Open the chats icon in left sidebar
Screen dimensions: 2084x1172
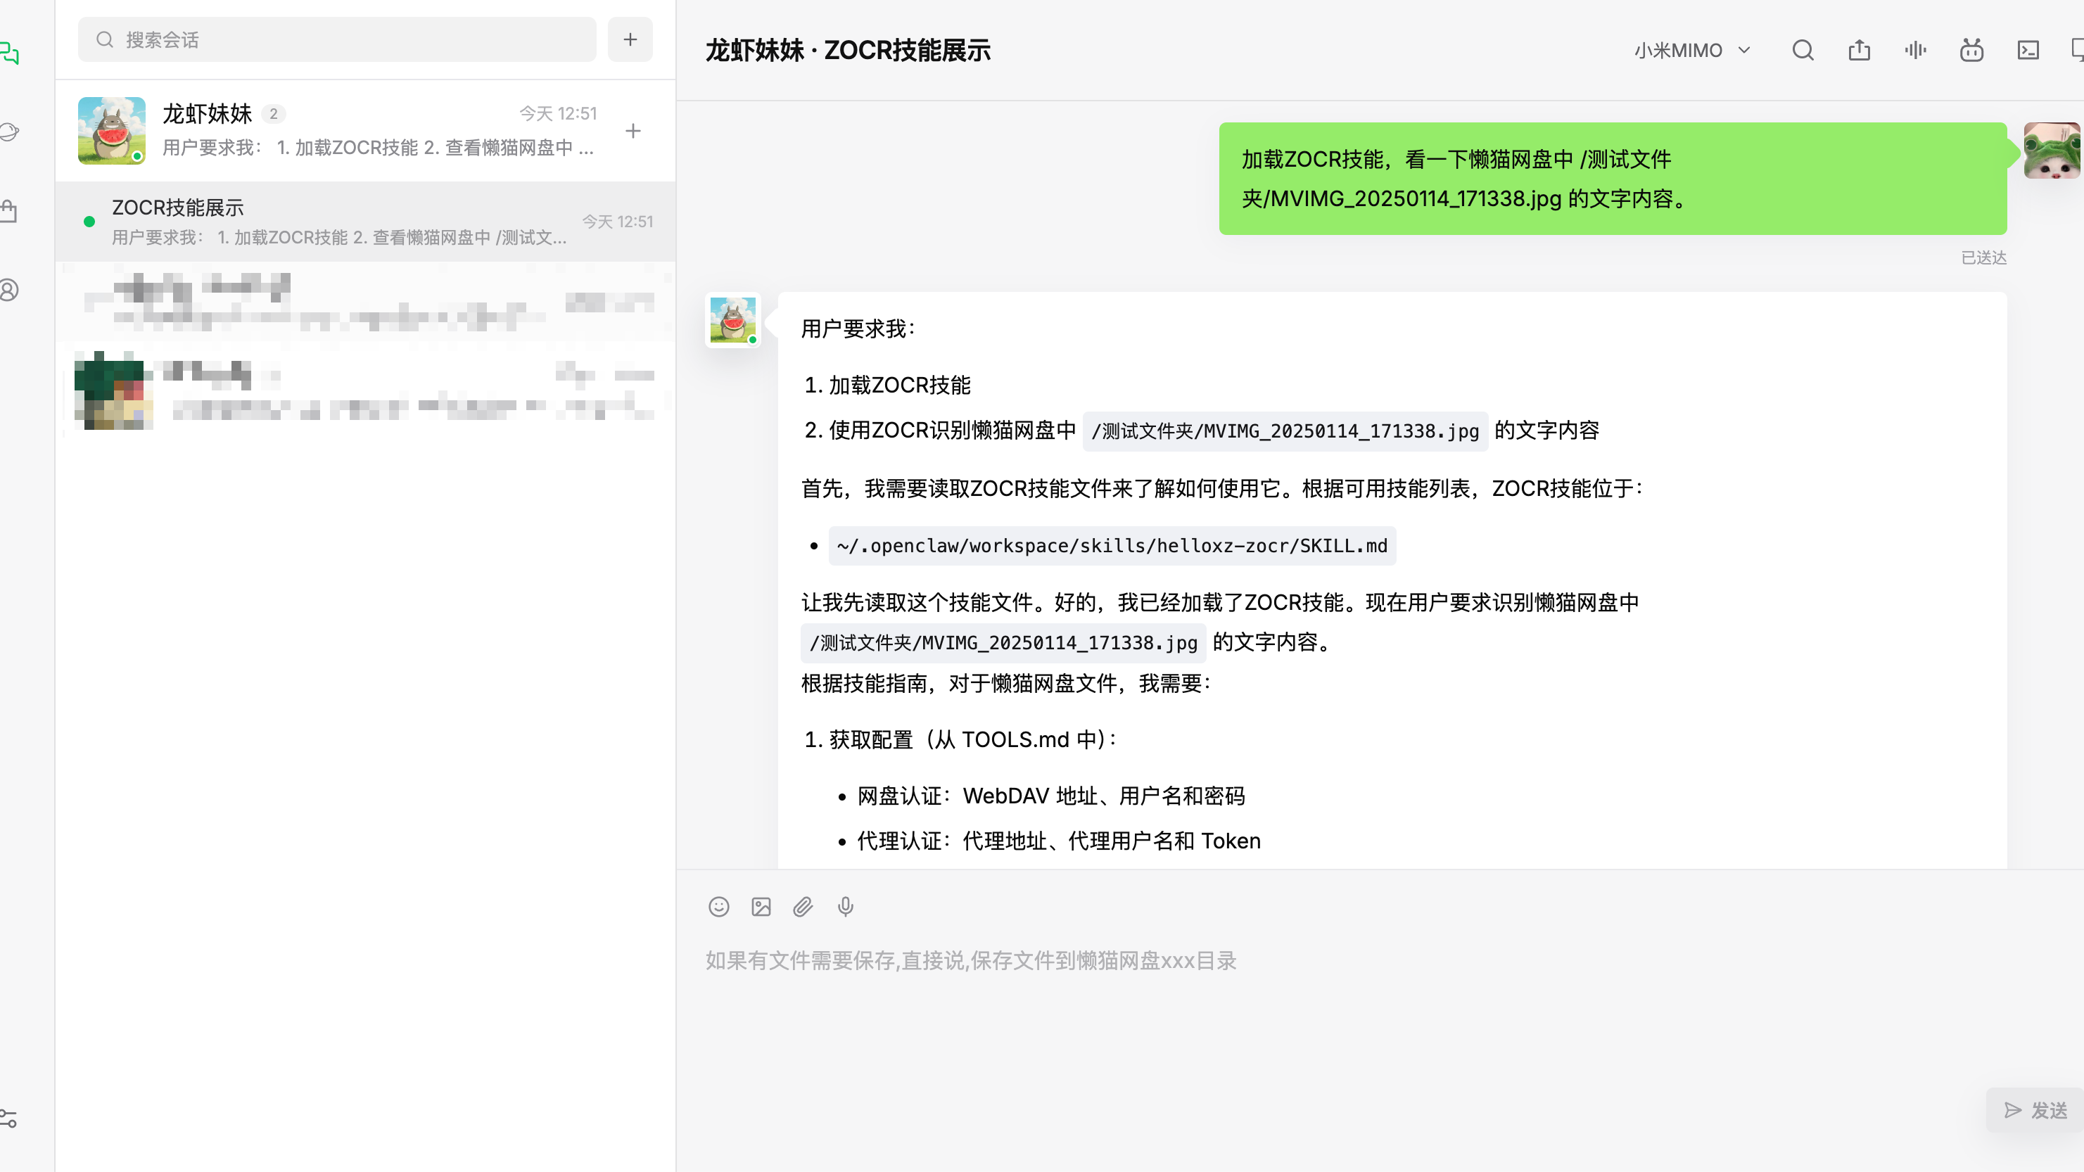(9, 53)
